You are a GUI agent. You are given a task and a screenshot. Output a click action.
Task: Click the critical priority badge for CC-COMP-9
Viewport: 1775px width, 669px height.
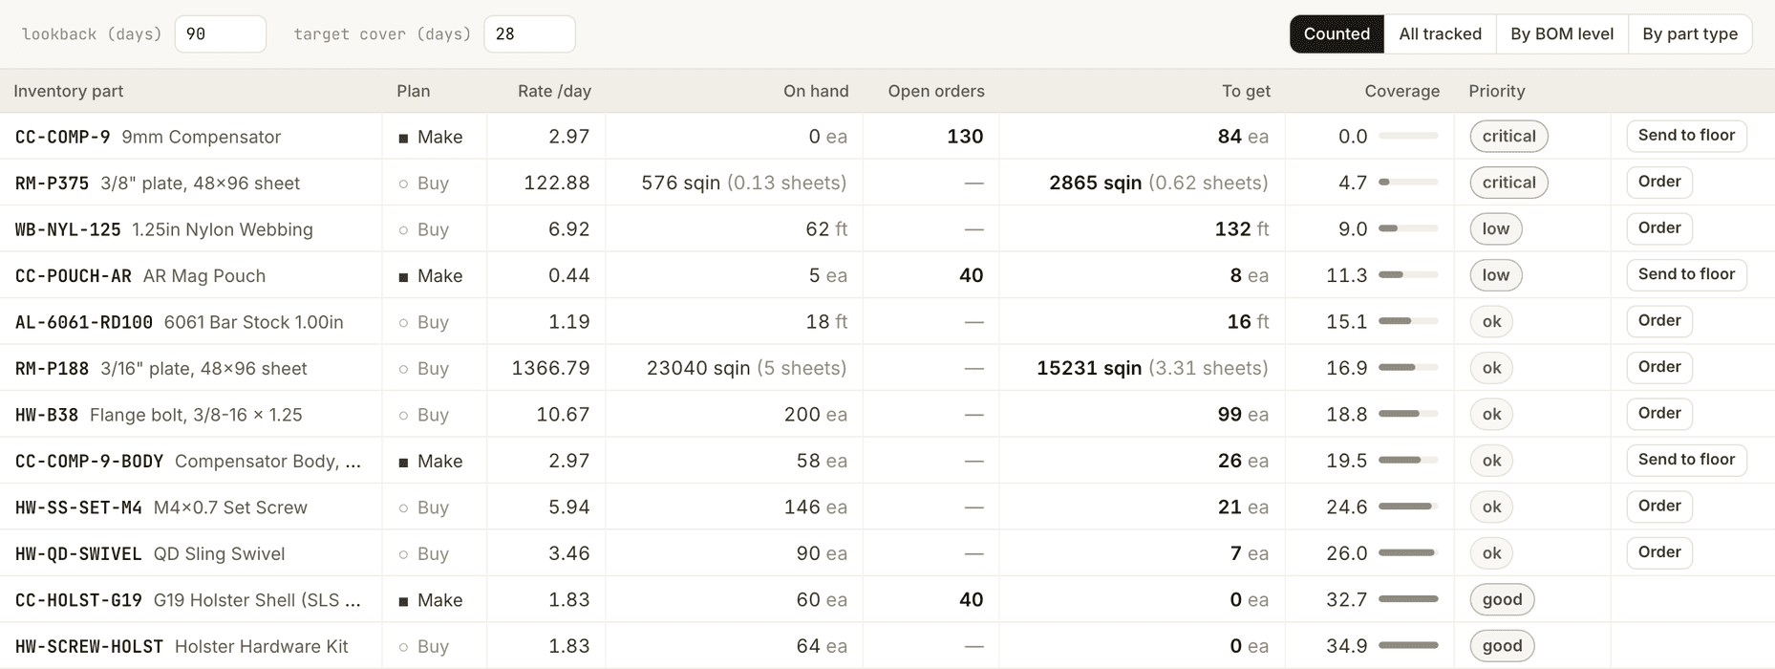tap(1508, 136)
